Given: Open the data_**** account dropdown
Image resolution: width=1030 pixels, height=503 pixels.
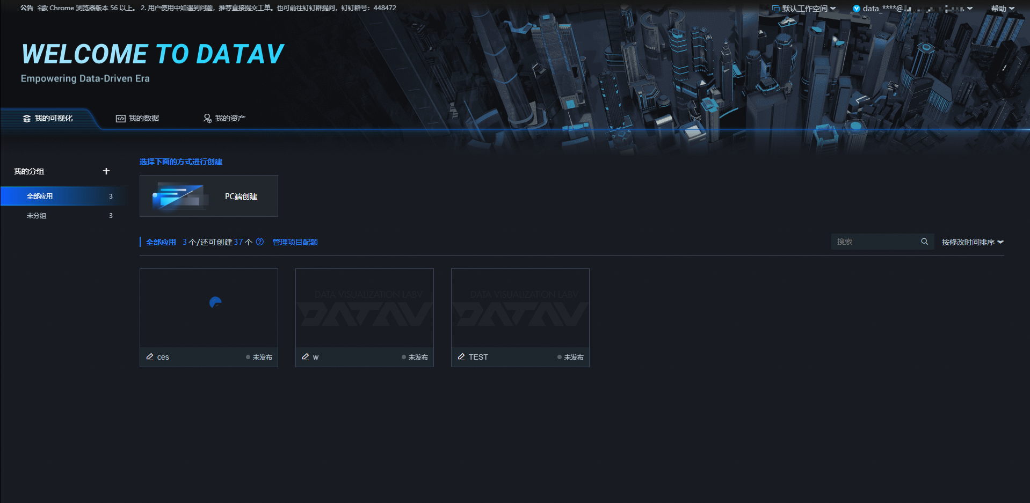Looking at the screenshot, I should pos(913,9).
